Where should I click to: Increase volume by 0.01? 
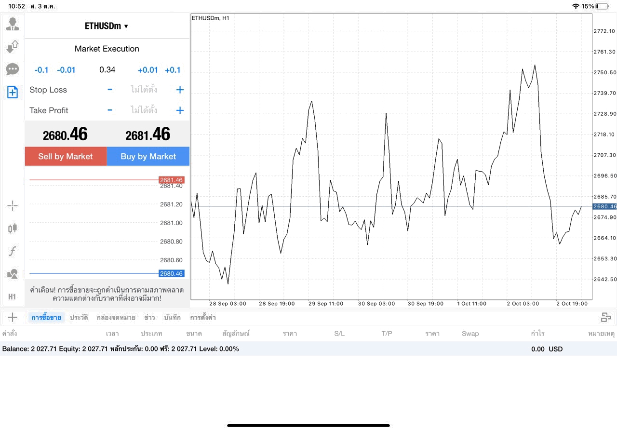coord(148,70)
